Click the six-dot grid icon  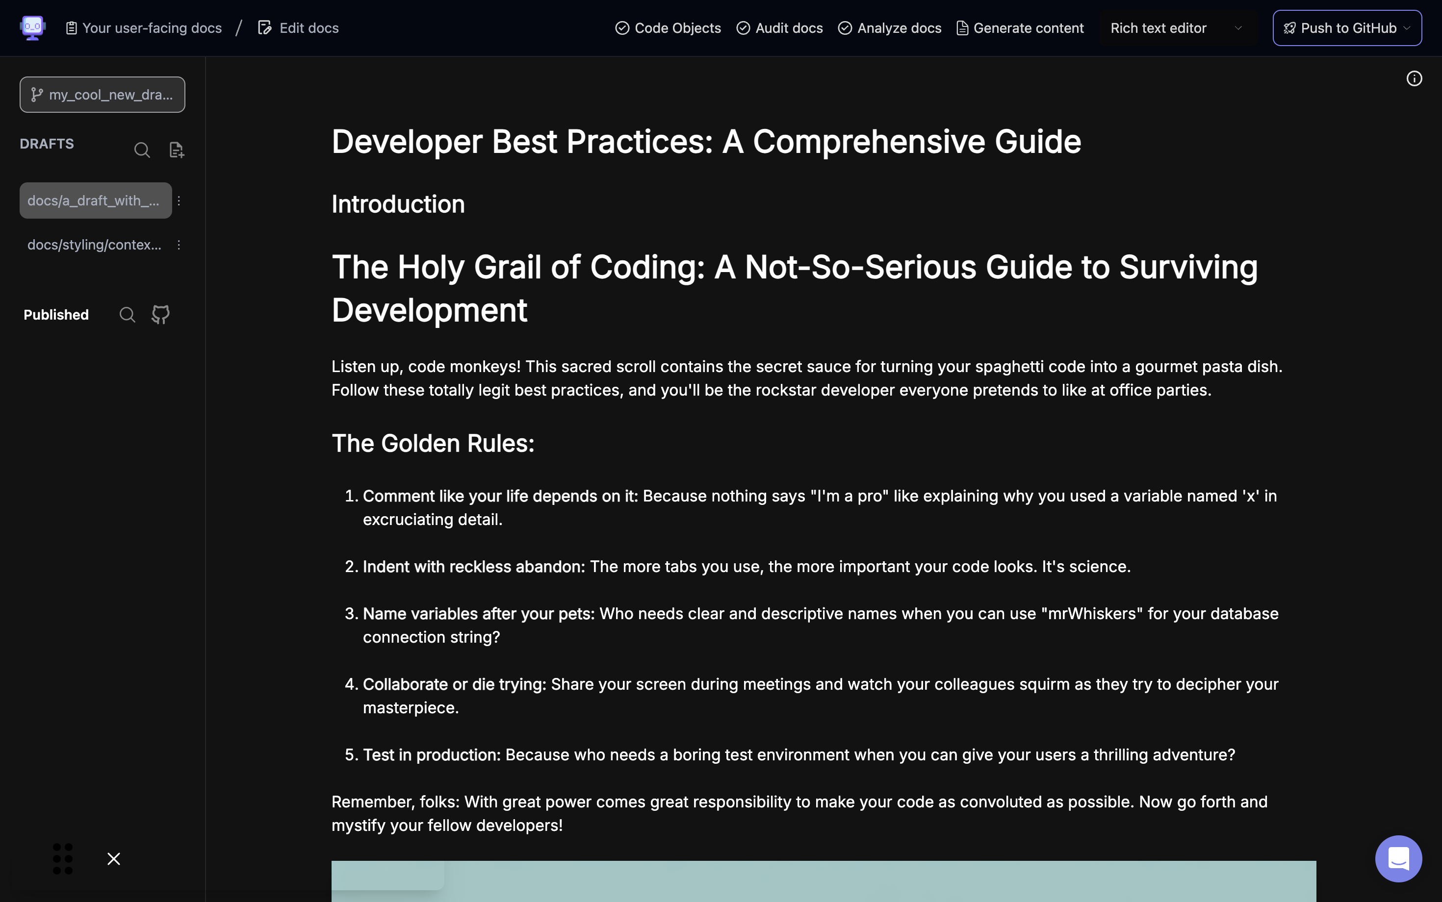(63, 858)
